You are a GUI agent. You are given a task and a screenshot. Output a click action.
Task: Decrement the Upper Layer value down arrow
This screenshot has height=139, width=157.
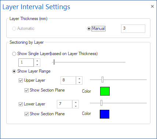click(79, 82)
